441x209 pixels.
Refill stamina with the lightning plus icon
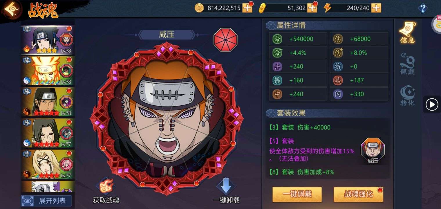click(376, 8)
